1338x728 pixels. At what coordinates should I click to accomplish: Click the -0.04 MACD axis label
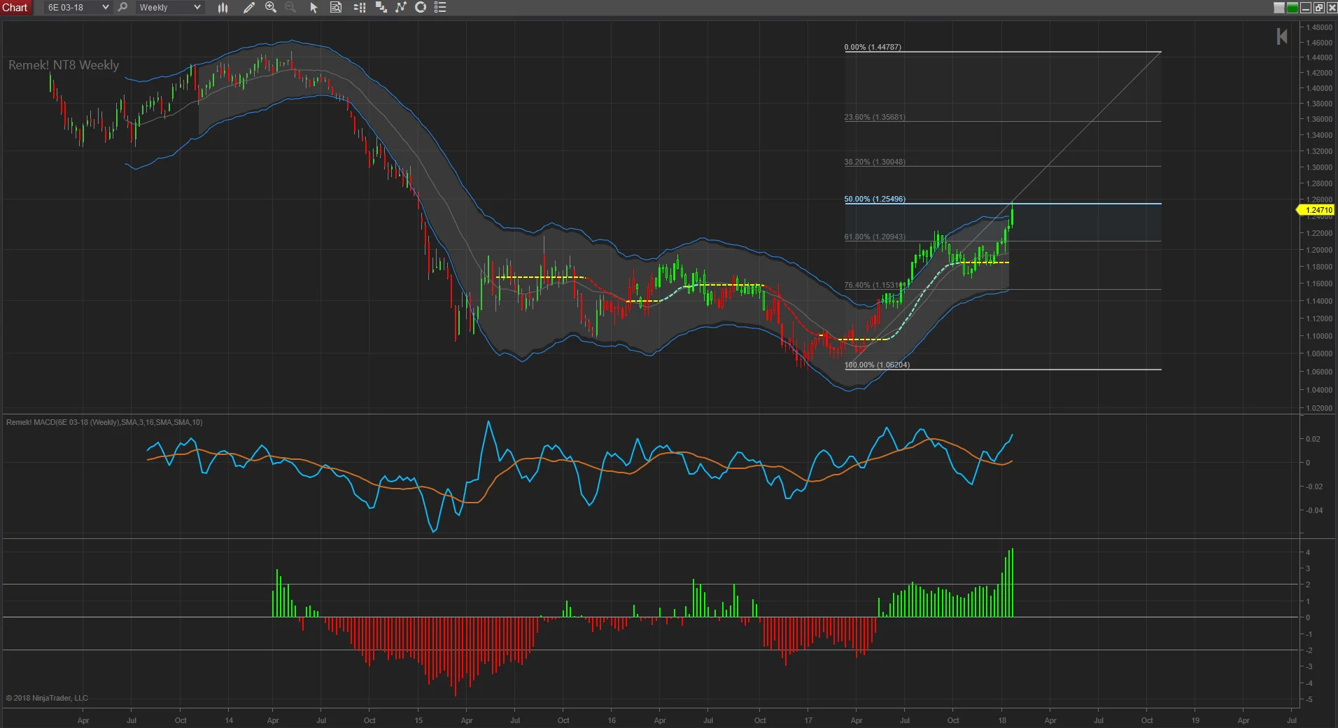(1314, 510)
